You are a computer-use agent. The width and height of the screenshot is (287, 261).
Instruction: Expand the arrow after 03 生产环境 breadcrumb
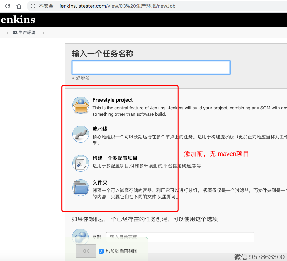point(43,33)
